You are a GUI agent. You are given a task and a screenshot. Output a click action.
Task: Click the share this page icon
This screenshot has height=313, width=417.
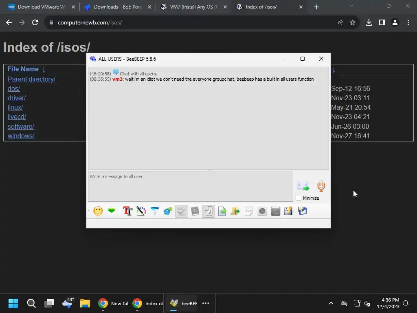point(339,23)
